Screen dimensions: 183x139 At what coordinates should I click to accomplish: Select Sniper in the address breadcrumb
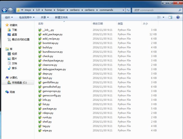[x=61, y=10]
